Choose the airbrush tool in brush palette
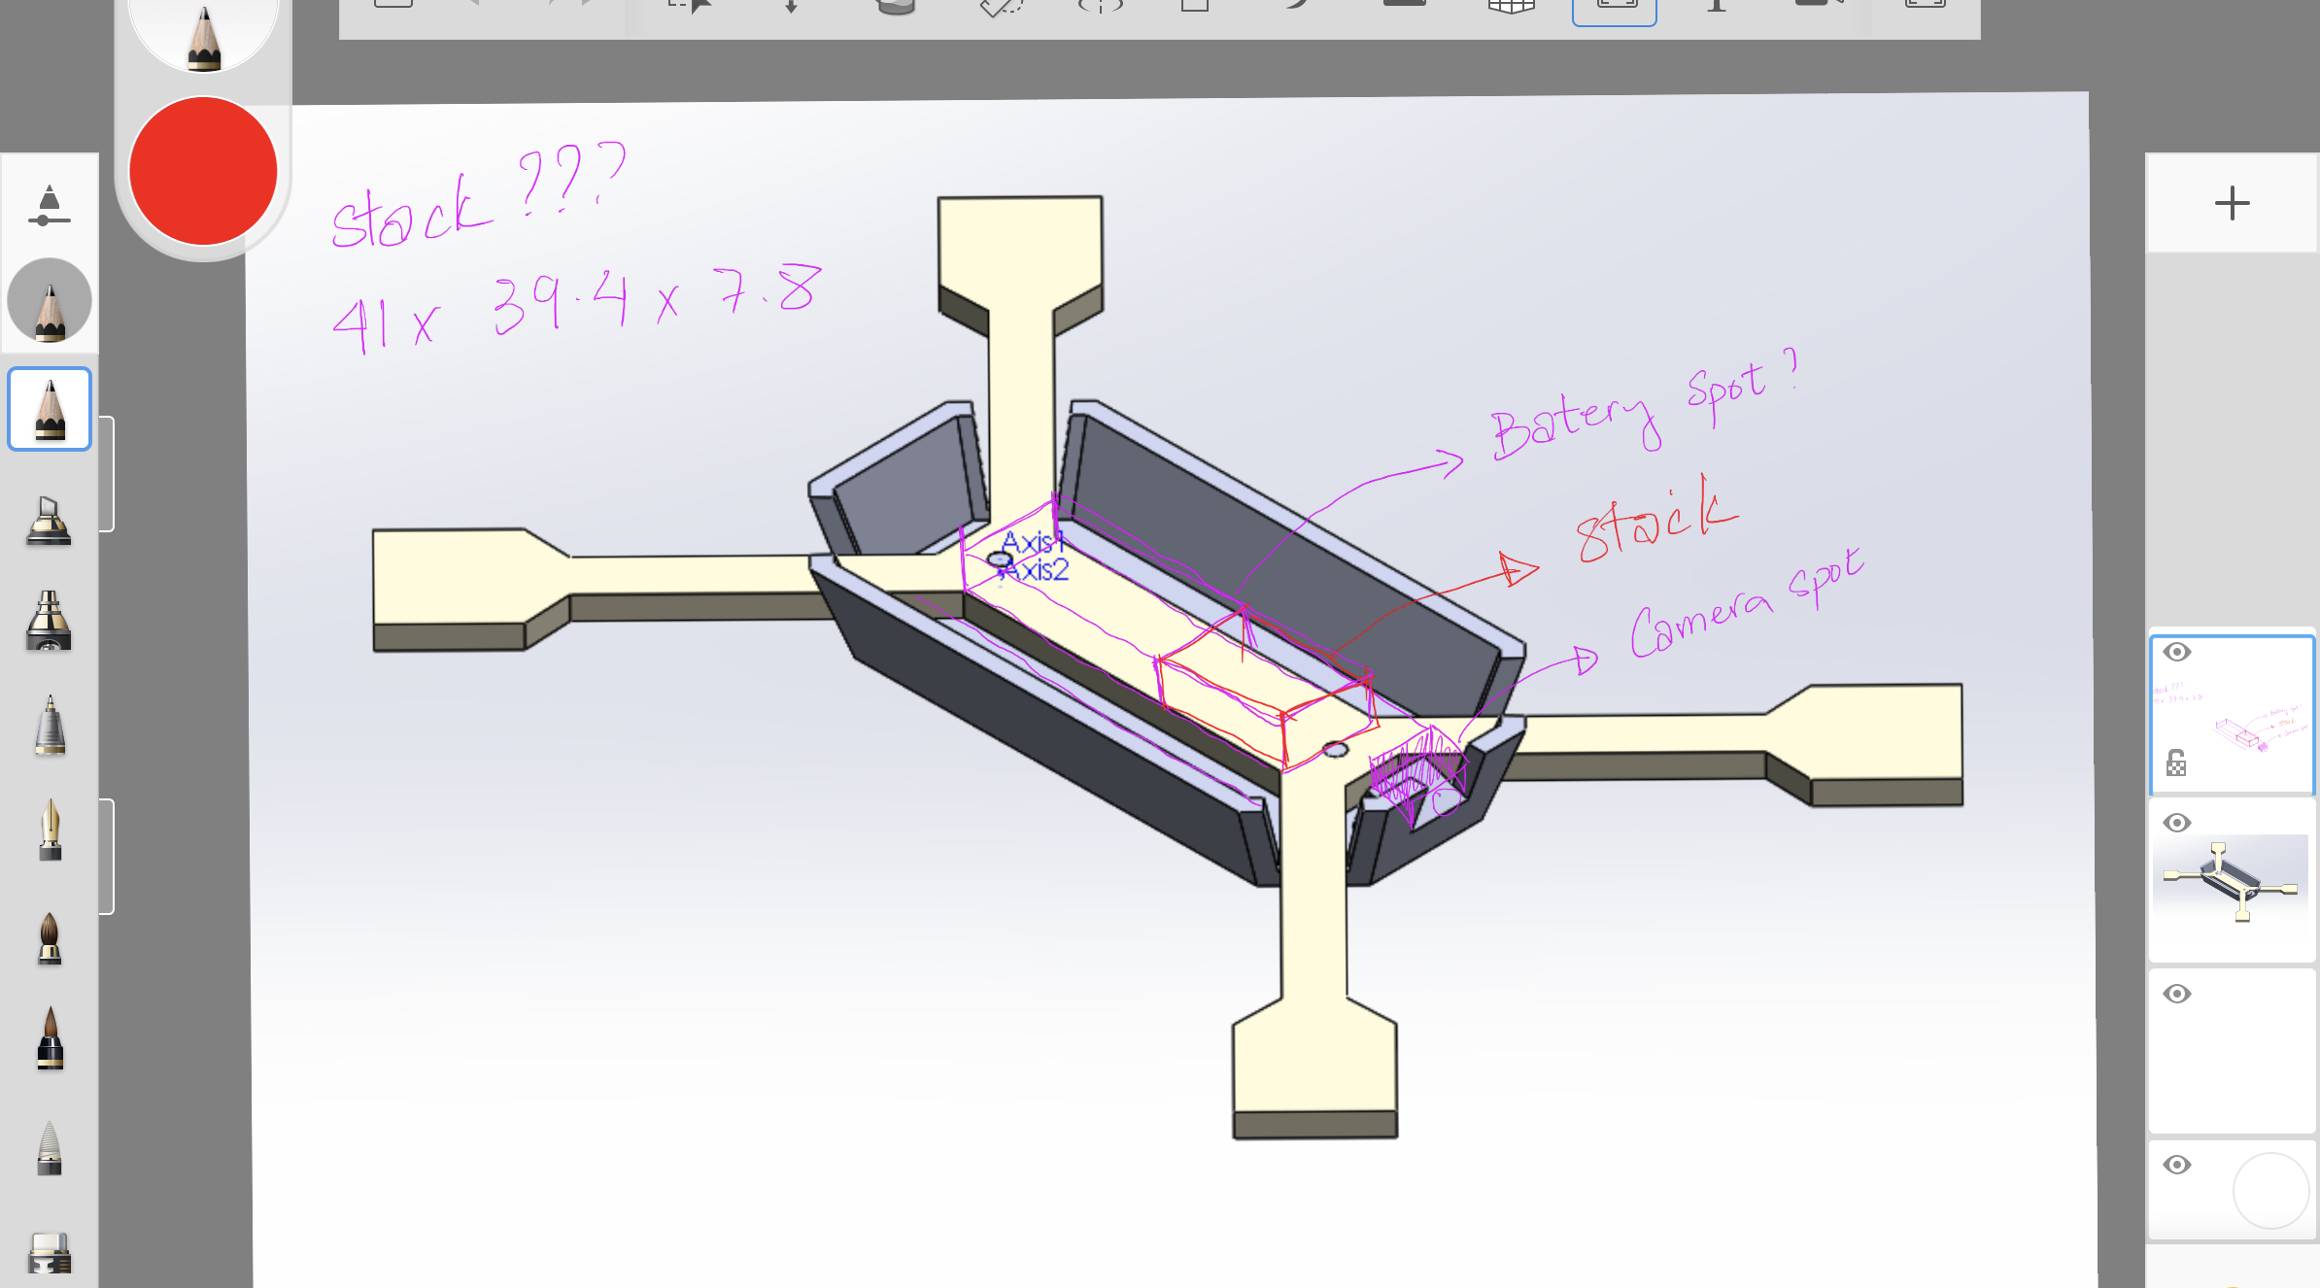This screenshot has height=1288, width=2320. coord(49,622)
